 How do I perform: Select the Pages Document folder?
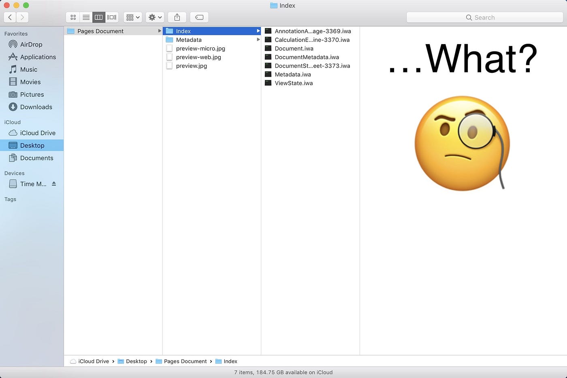113,31
